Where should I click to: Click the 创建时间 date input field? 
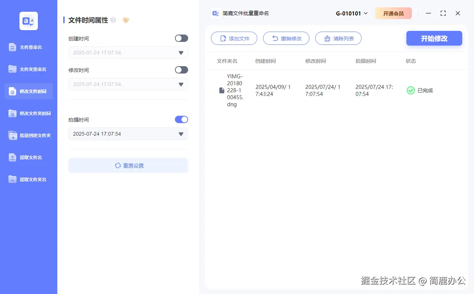(x=128, y=53)
